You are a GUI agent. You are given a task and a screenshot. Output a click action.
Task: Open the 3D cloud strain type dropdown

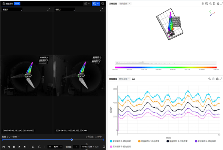tap(125, 4)
